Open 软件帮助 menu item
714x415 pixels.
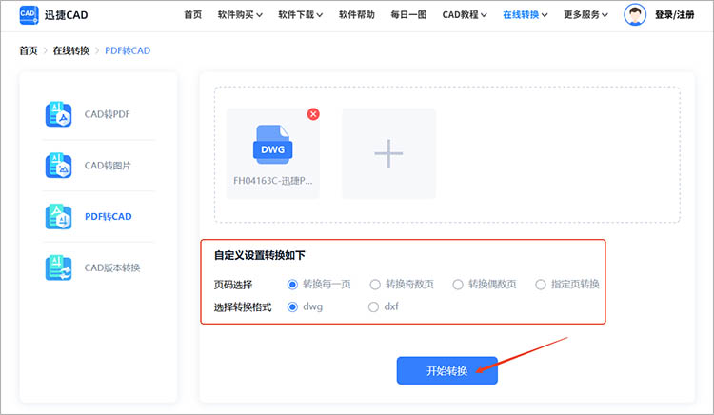tap(357, 15)
